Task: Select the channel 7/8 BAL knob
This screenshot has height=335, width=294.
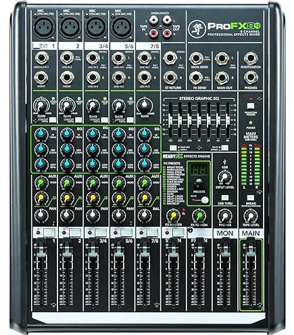Action: (x=145, y=215)
